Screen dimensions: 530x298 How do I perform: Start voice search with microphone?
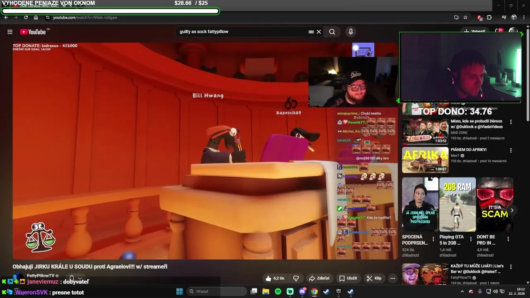[351, 32]
